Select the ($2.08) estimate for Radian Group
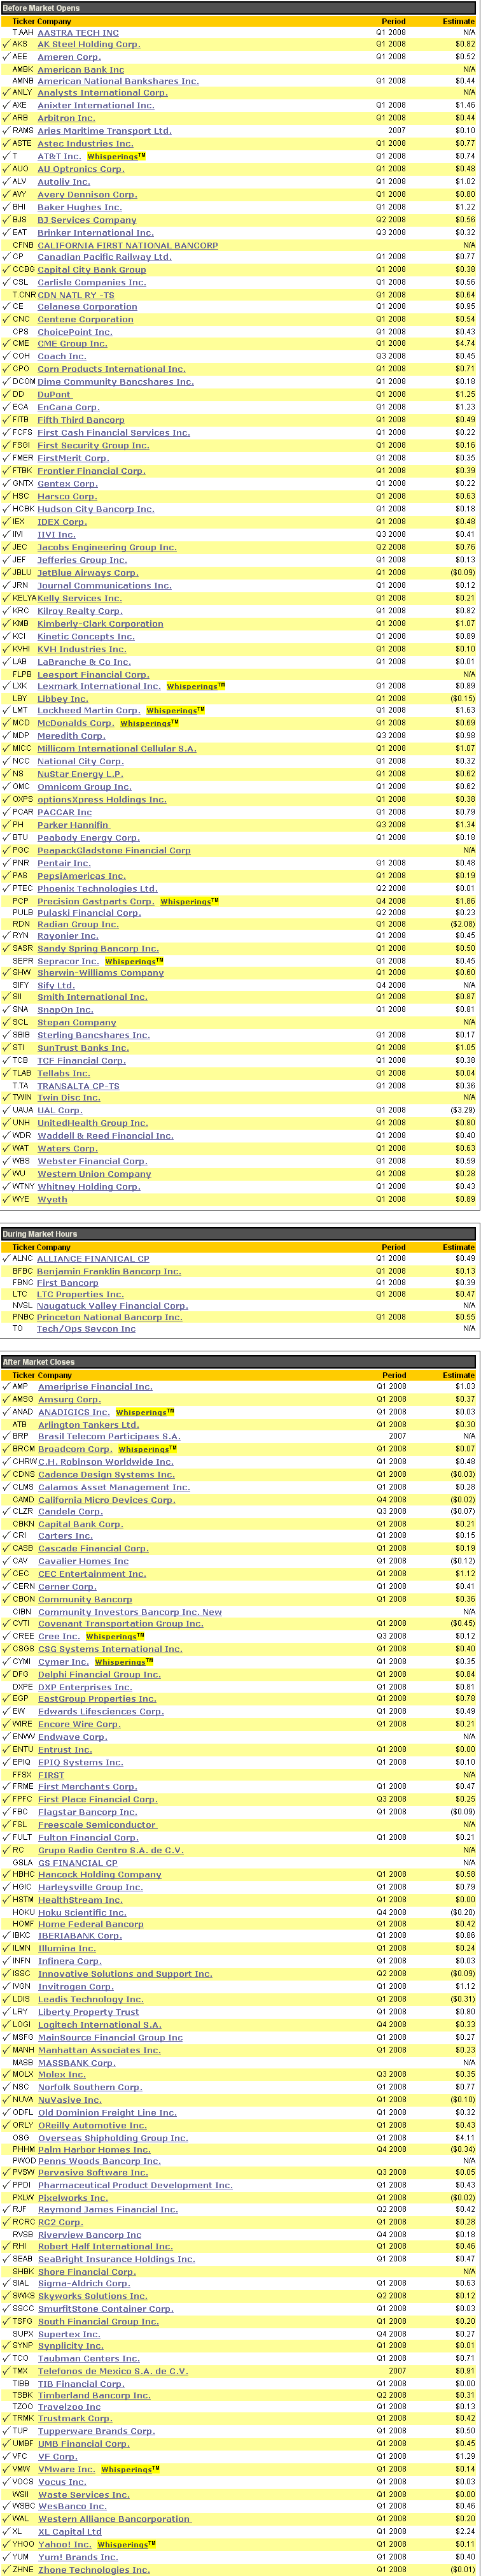 [x=462, y=924]
